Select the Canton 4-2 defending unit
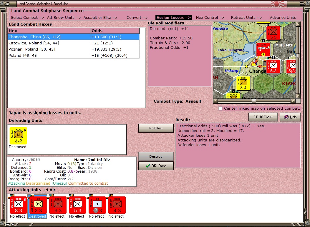 pyautogui.click(x=18, y=136)
